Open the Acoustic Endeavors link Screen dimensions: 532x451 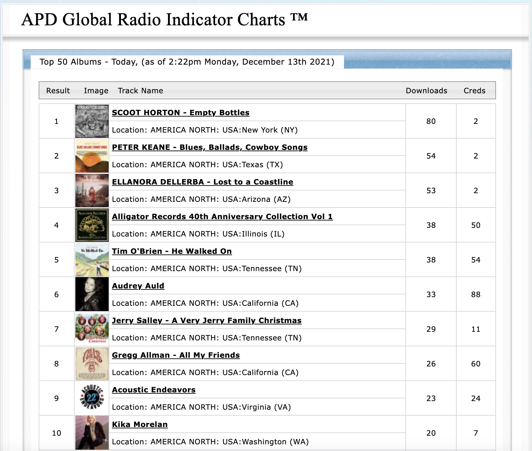point(154,390)
